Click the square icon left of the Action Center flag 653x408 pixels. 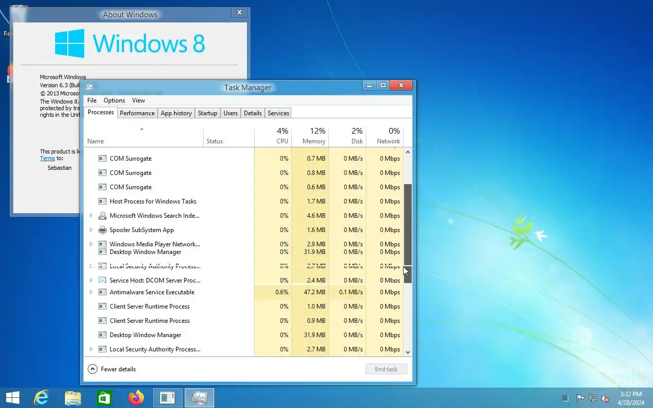point(565,398)
